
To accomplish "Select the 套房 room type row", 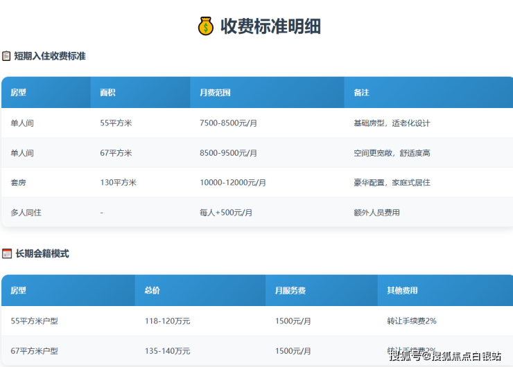I will (x=18, y=183).
